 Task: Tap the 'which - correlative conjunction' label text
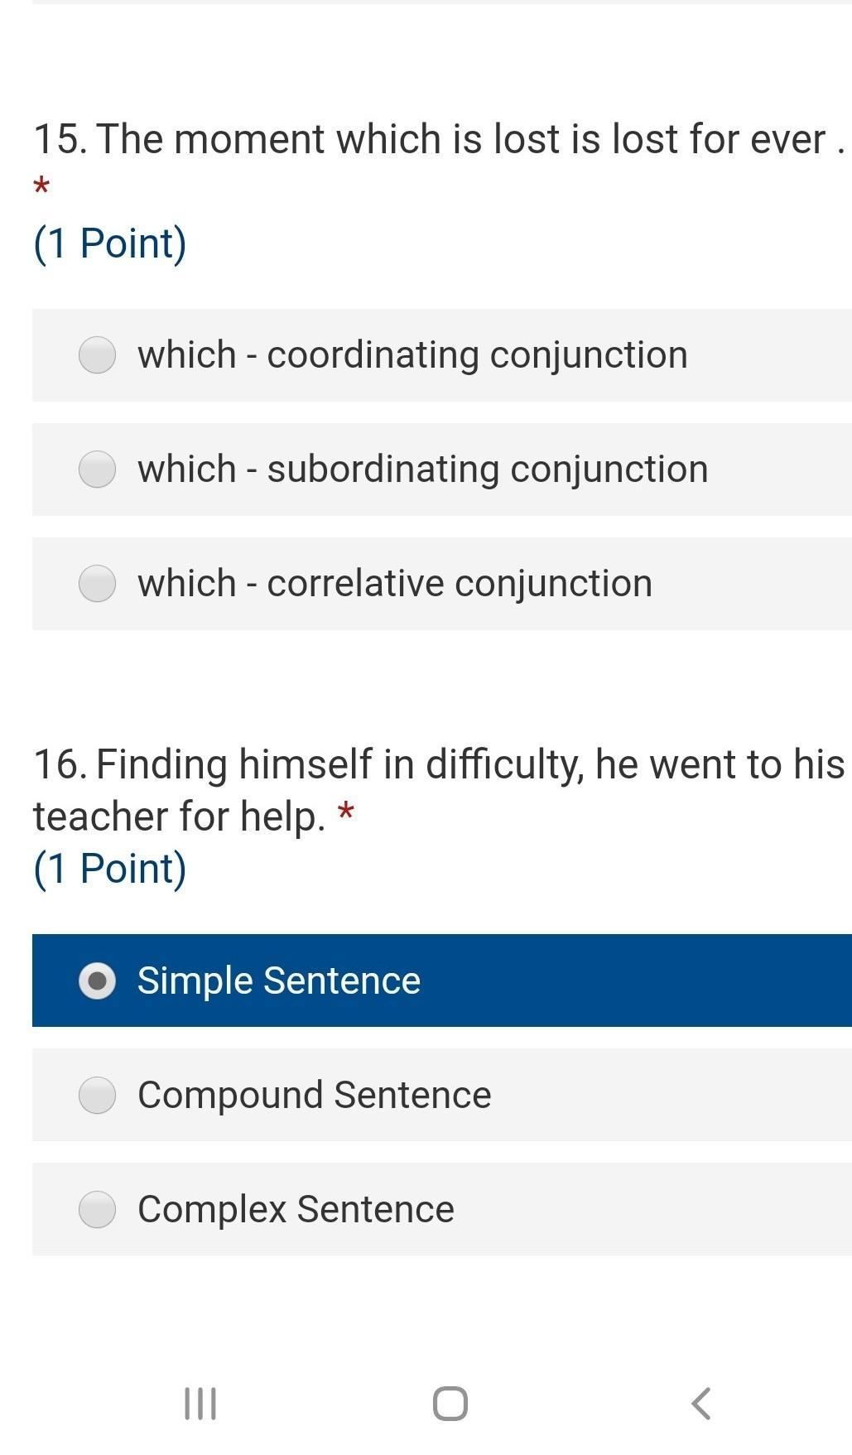click(x=394, y=584)
